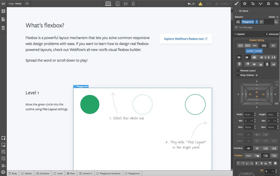Image resolution: width=280 pixels, height=176 pixels.
Task: Switch to tablet preview mode
Action: coord(117,4)
